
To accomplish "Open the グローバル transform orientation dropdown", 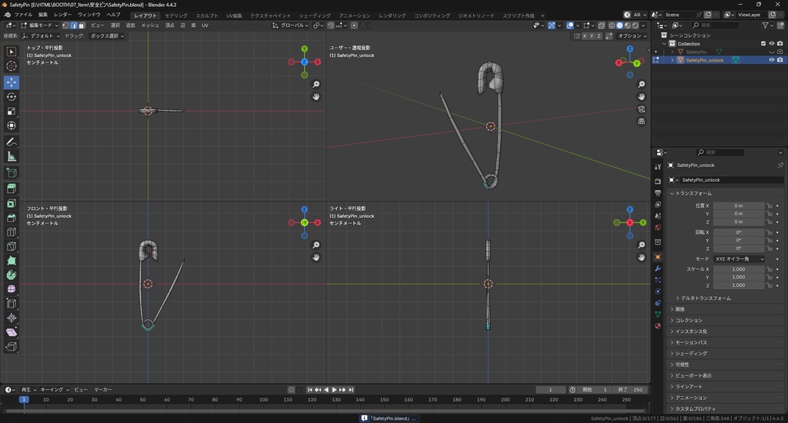I will coord(290,25).
